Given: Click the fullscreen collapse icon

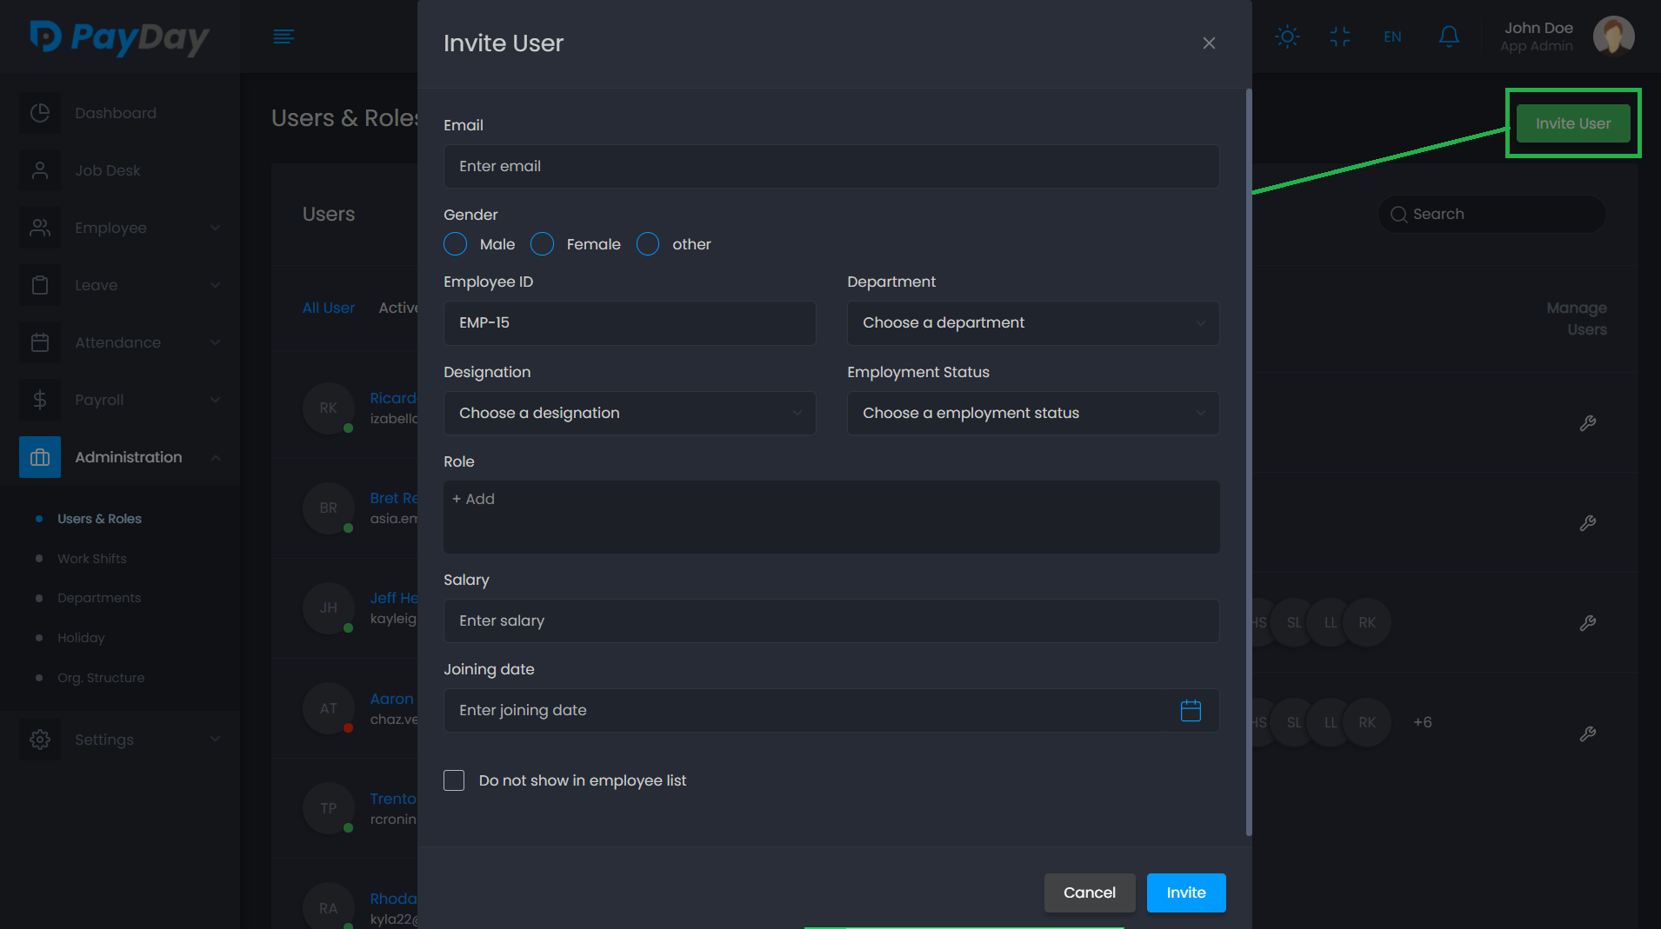Looking at the screenshot, I should click(1339, 36).
